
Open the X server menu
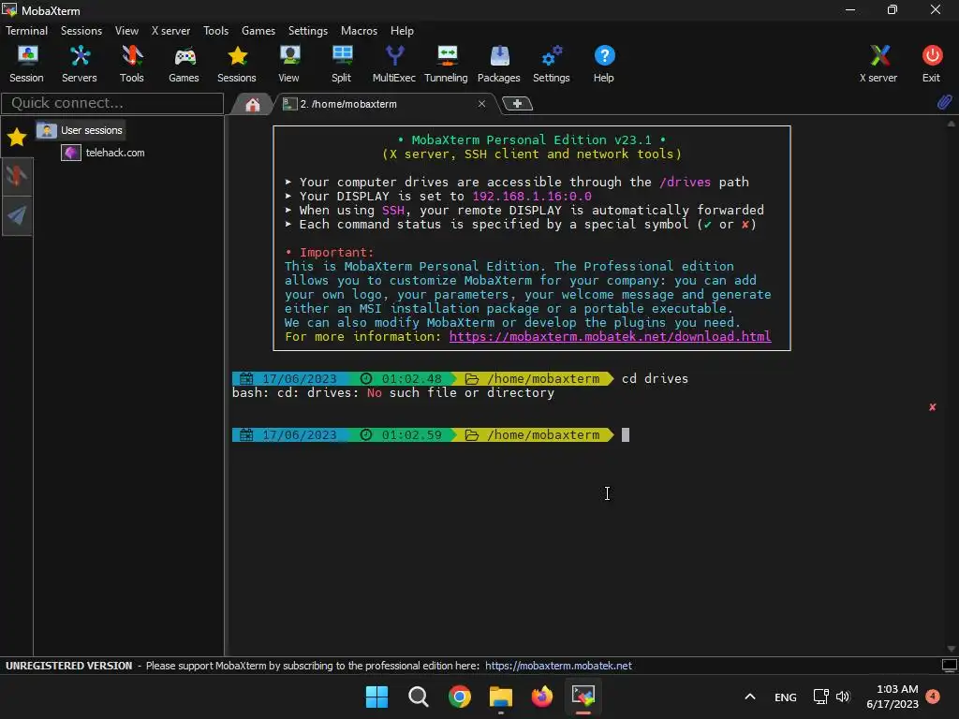point(170,31)
